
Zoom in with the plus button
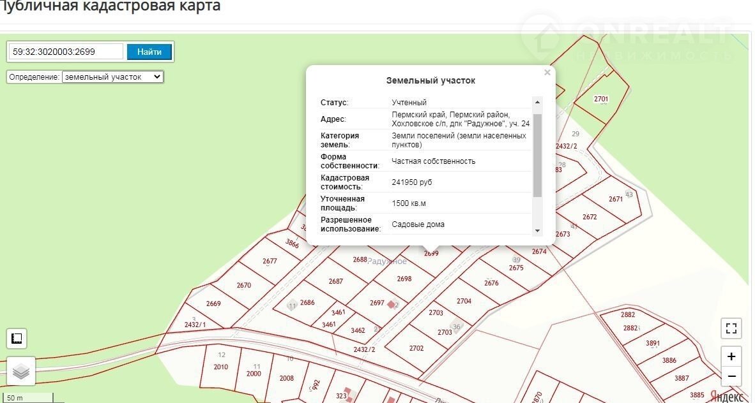tap(731, 356)
